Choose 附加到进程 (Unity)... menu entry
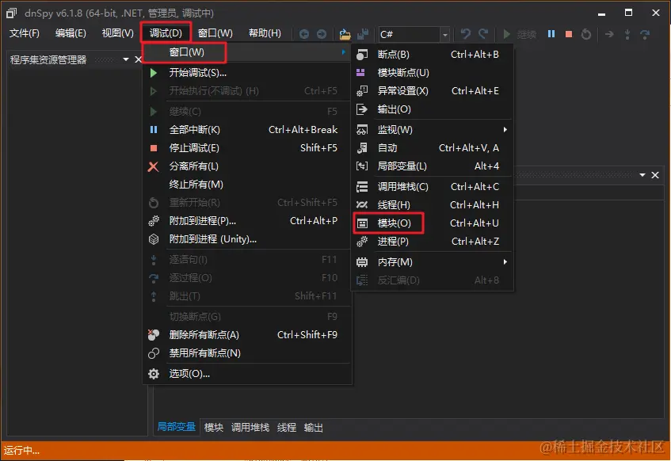This screenshot has width=671, height=461. (x=247, y=239)
